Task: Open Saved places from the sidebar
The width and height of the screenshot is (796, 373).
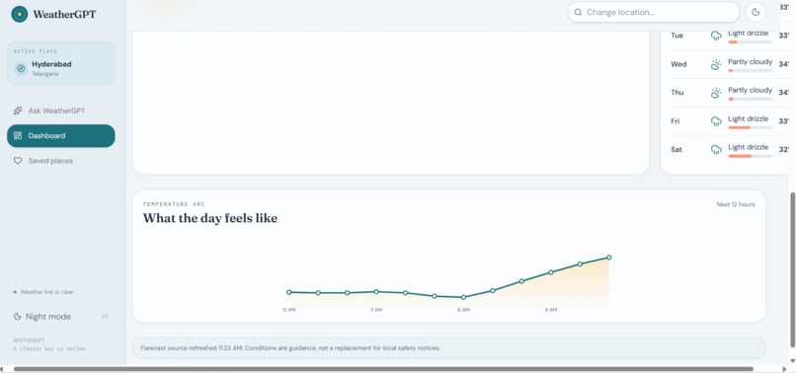Action: click(x=61, y=161)
